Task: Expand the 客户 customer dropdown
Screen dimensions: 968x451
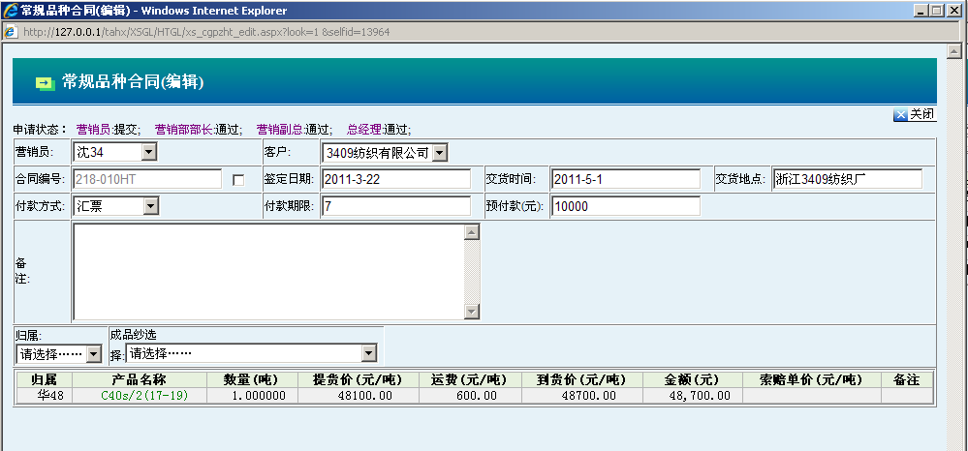Action: click(439, 153)
